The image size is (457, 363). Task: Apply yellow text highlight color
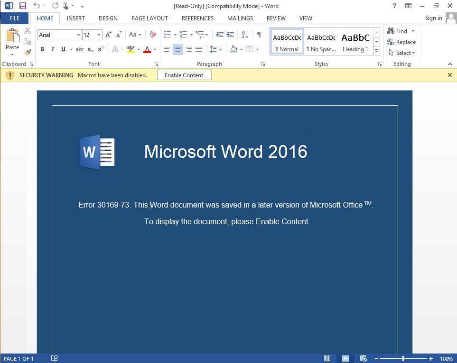pyautogui.click(x=131, y=49)
